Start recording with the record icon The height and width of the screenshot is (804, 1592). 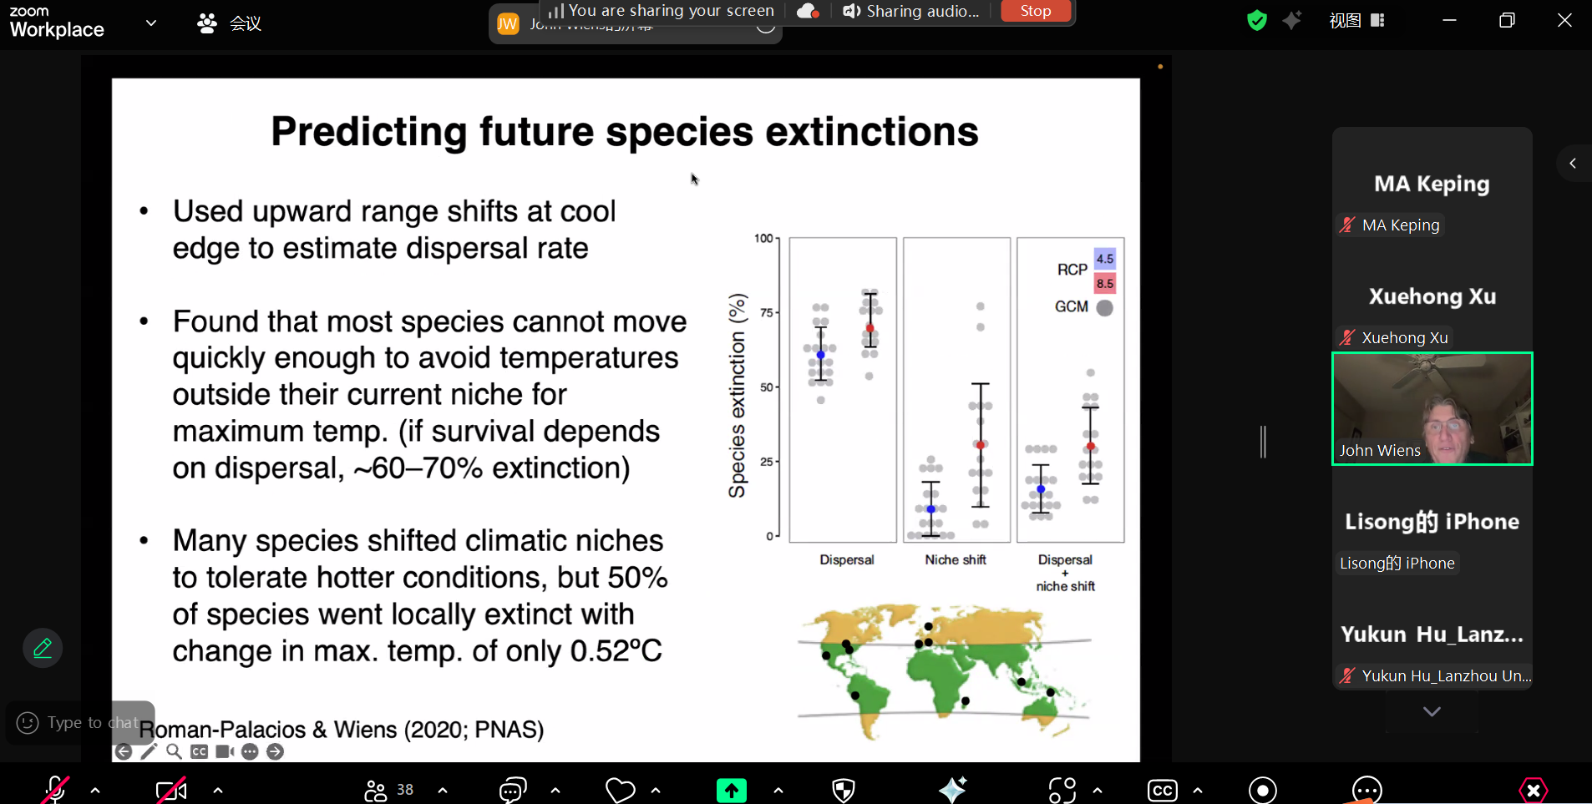click(x=1262, y=790)
